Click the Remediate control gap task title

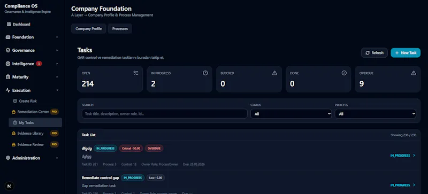click(x=101, y=178)
